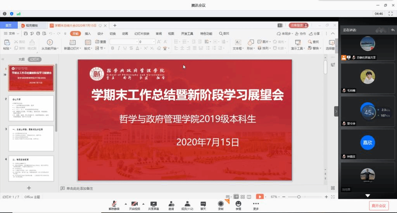The width and height of the screenshot is (397, 213).
Task: Add new slide plus below thumbnails
Action: 29,188
